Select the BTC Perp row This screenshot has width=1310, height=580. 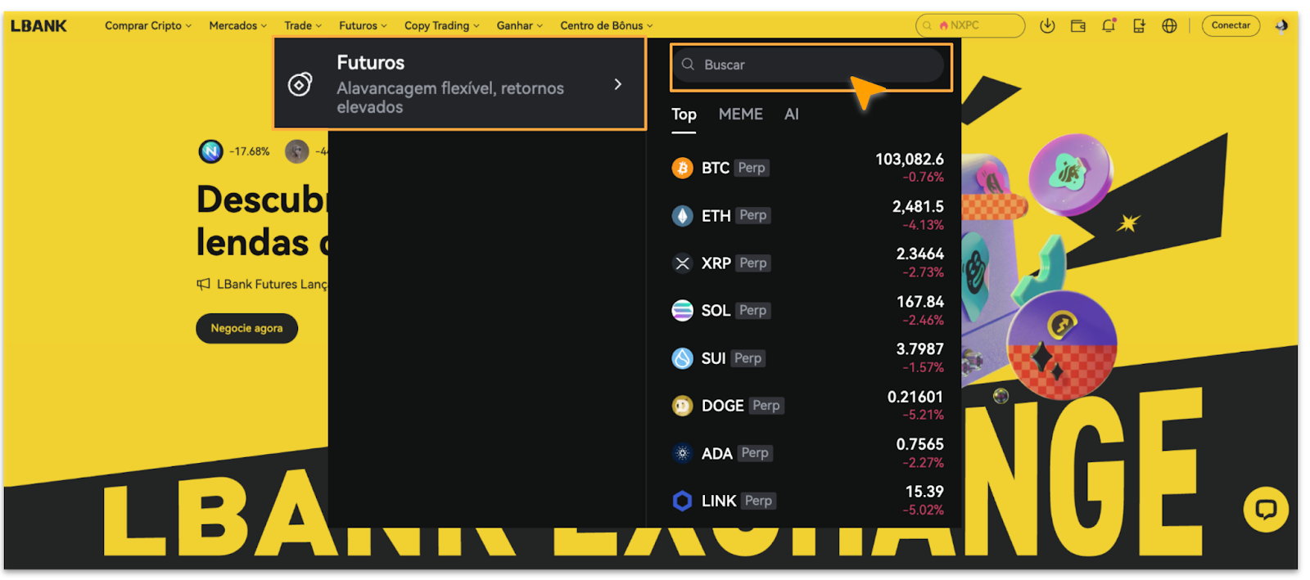coord(807,168)
